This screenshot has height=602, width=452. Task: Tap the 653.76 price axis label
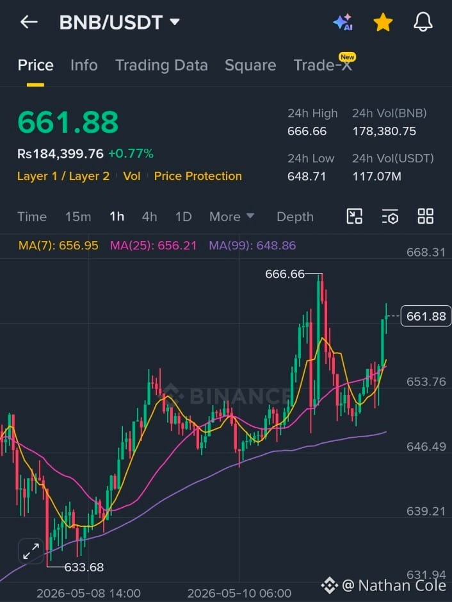coord(426,381)
